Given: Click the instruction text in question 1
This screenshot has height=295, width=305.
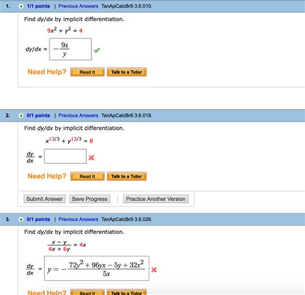Looking at the screenshot, I should 74,19.
